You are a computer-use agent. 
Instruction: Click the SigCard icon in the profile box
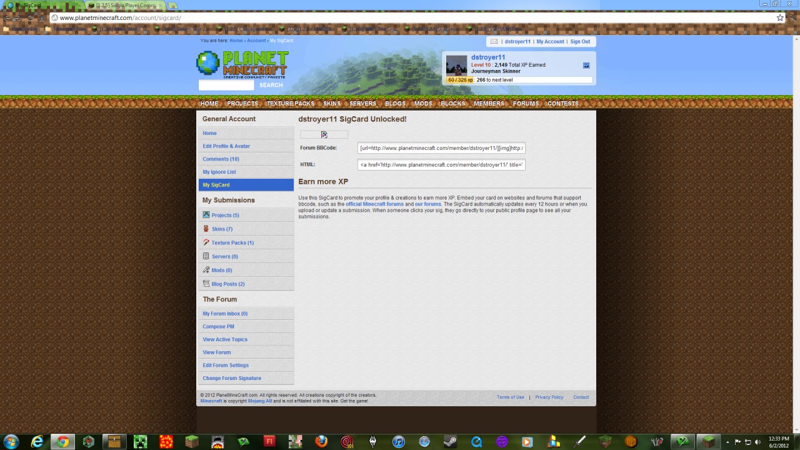pos(586,66)
